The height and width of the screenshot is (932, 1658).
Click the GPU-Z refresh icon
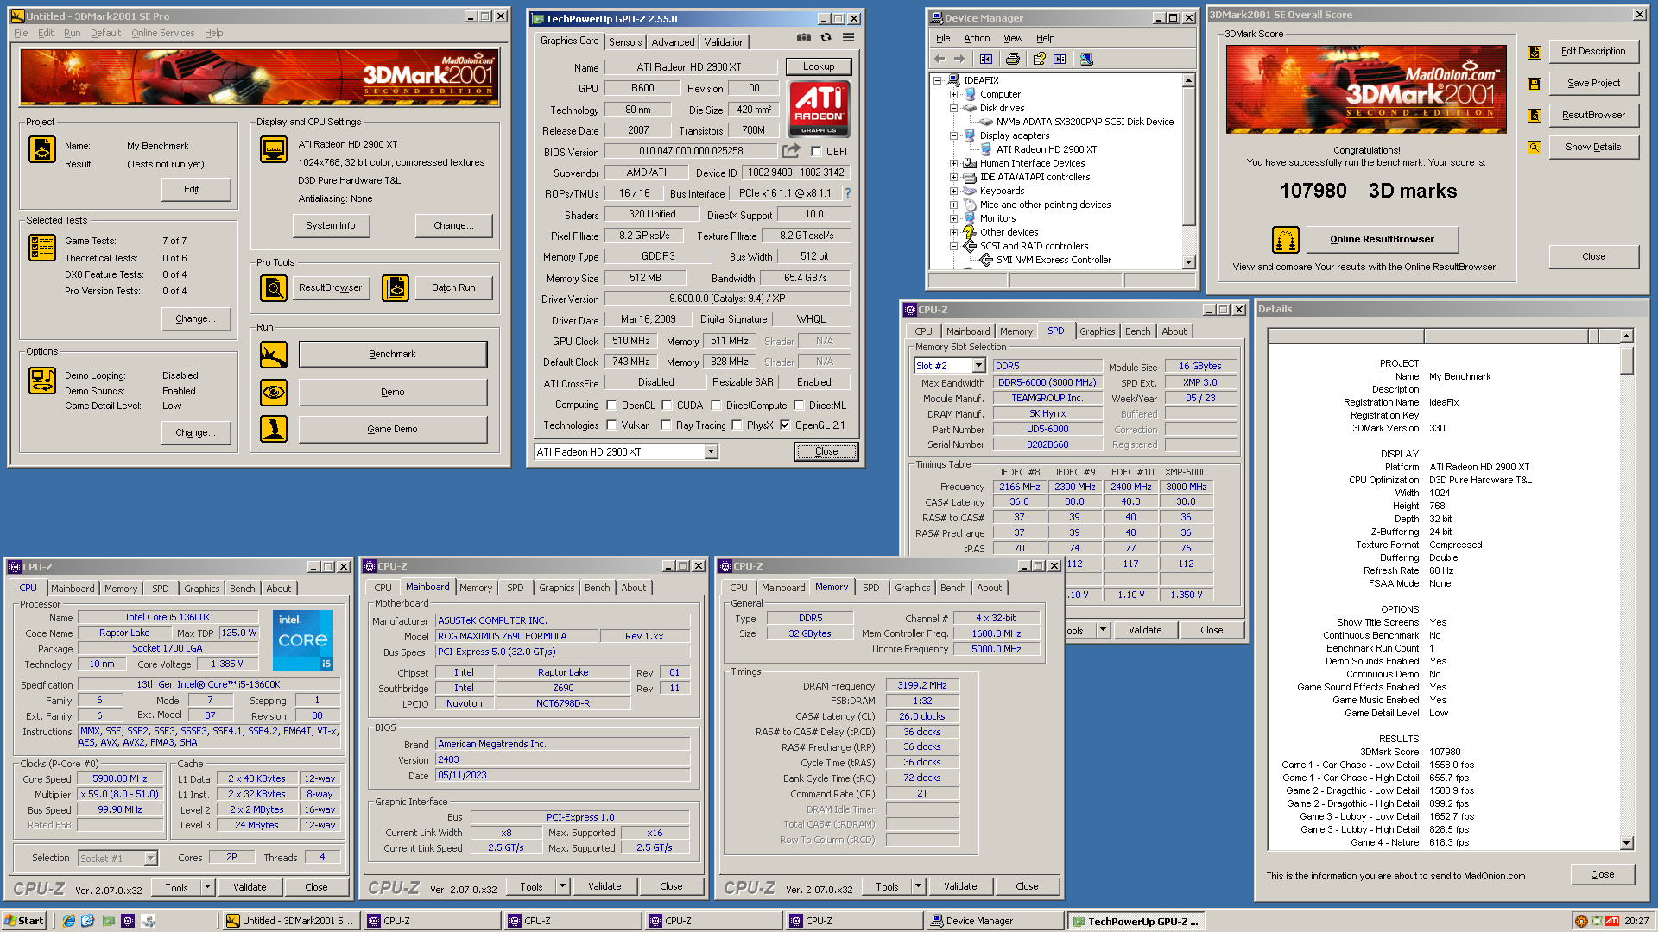(826, 38)
